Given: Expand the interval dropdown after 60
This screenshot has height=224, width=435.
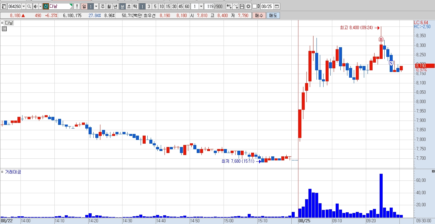Looking at the screenshot, I should [x=201, y=6].
